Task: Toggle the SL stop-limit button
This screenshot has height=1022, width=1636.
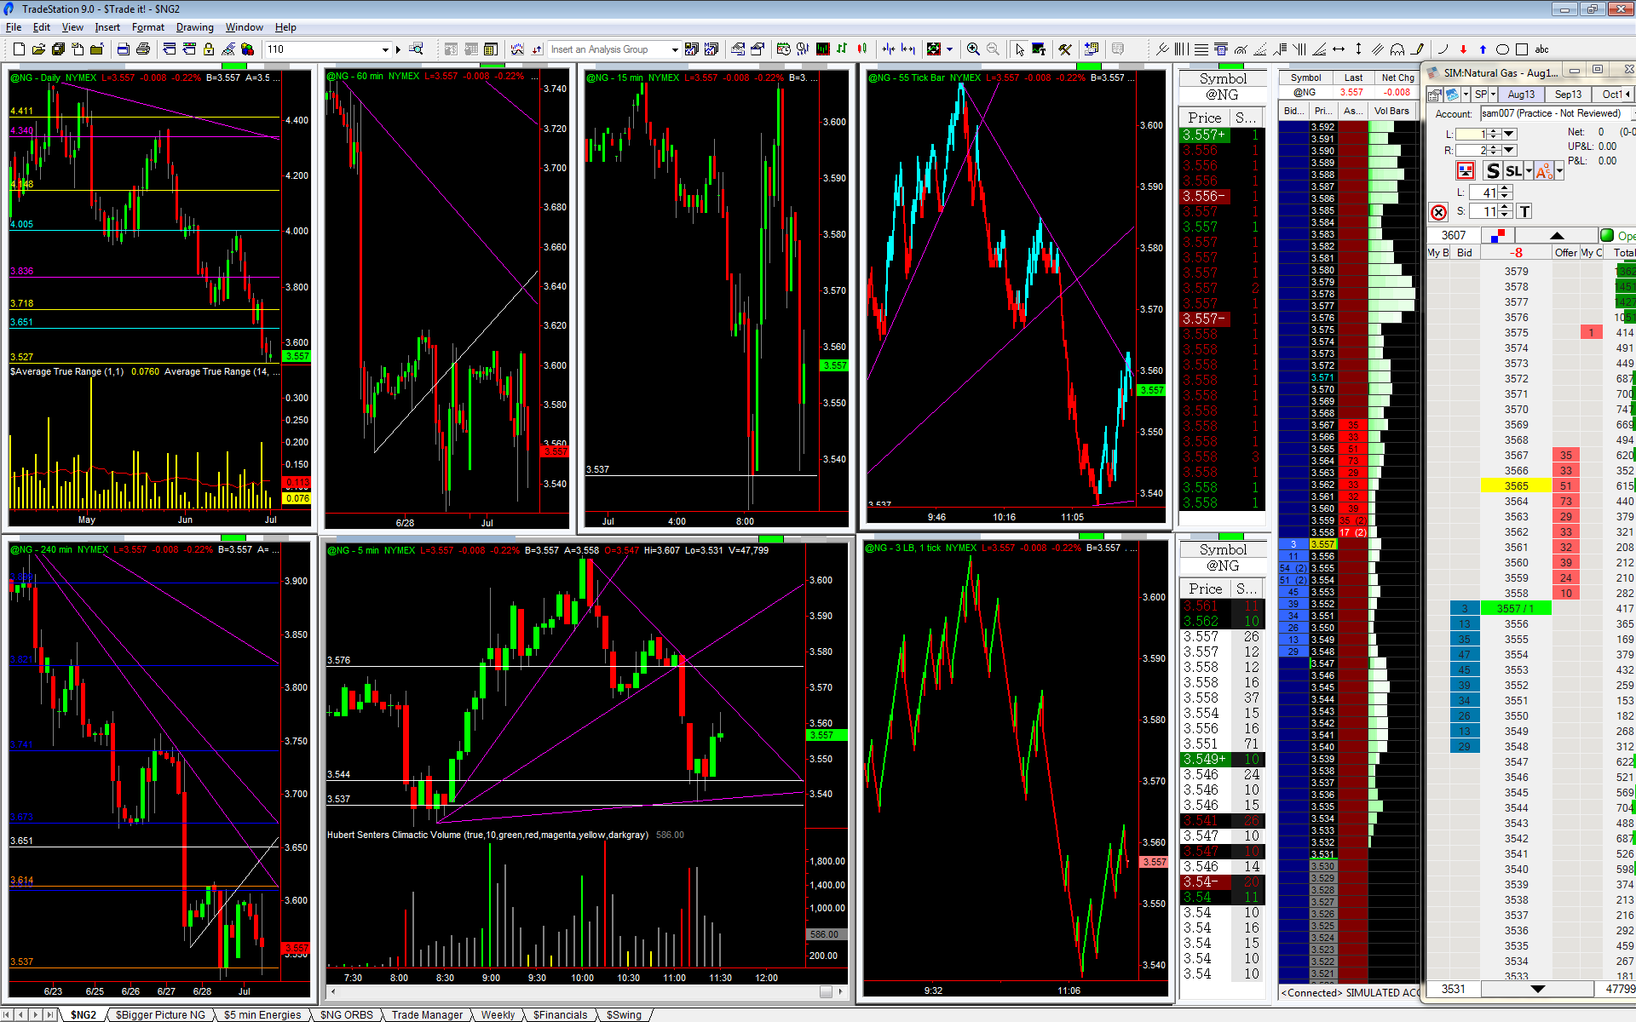Action: pyautogui.click(x=1513, y=171)
